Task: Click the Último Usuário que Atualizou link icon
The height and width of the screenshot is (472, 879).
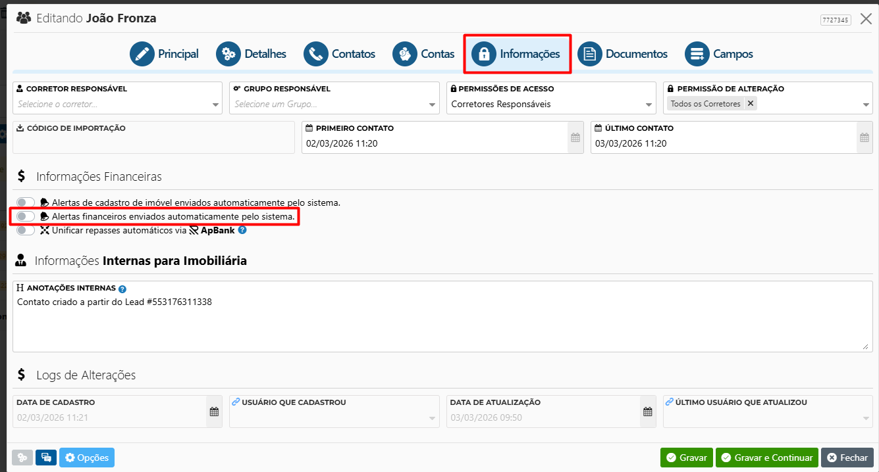Action: (670, 402)
